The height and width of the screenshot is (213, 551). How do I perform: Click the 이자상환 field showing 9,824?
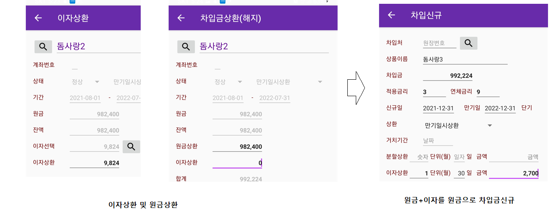click(x=95, y=163)
